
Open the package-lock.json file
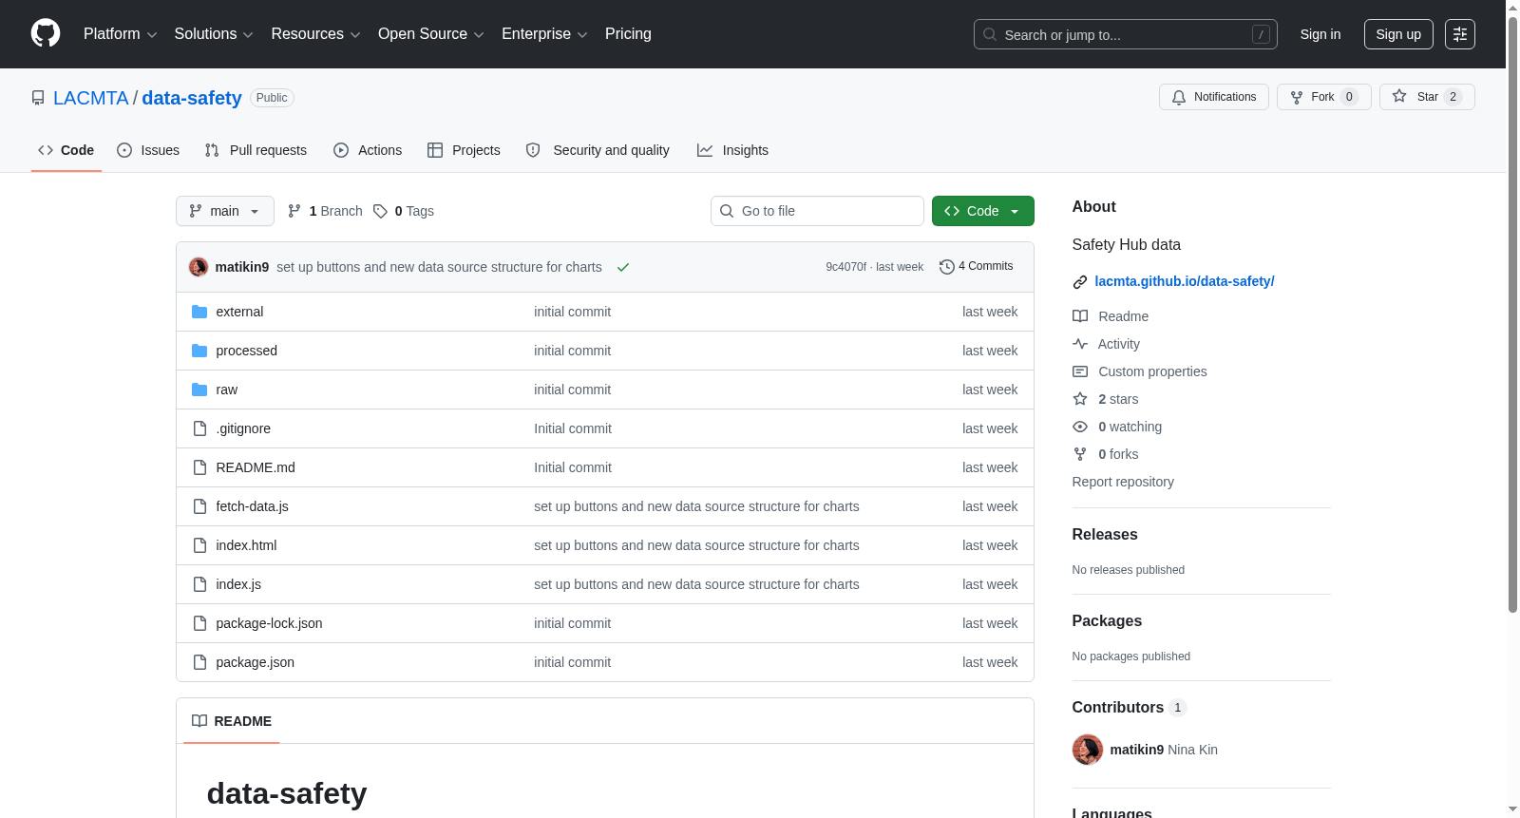pyautogui.click(x=269, y=623)
